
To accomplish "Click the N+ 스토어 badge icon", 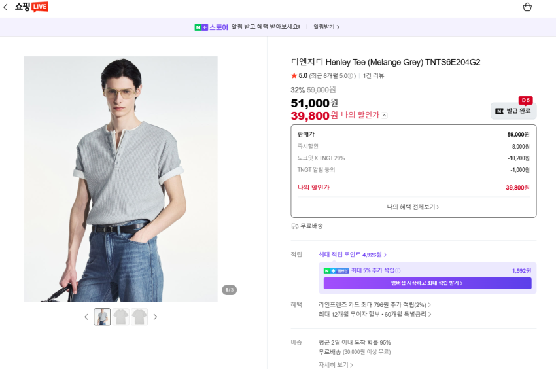I will tap(201, 27).
